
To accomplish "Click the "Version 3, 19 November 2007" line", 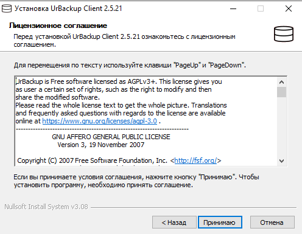I will pyautogui.click(x=101, y=145).
